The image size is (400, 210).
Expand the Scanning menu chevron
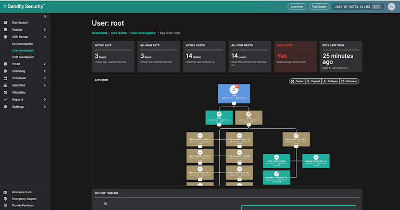coord(45,71)
